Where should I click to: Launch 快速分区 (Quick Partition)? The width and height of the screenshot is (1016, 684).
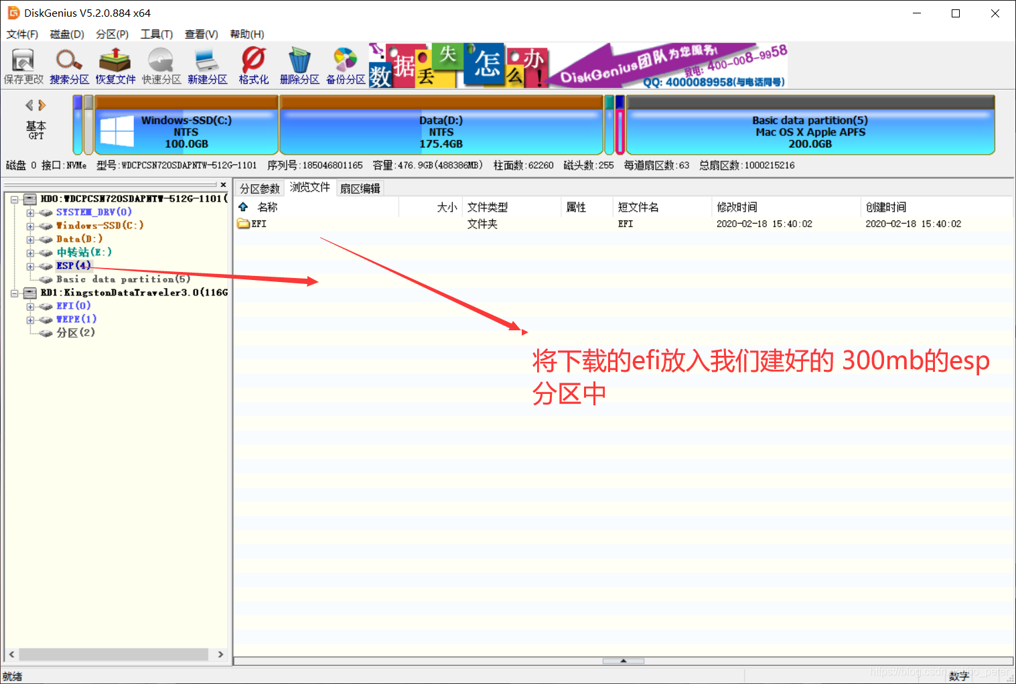pos(161,64)
